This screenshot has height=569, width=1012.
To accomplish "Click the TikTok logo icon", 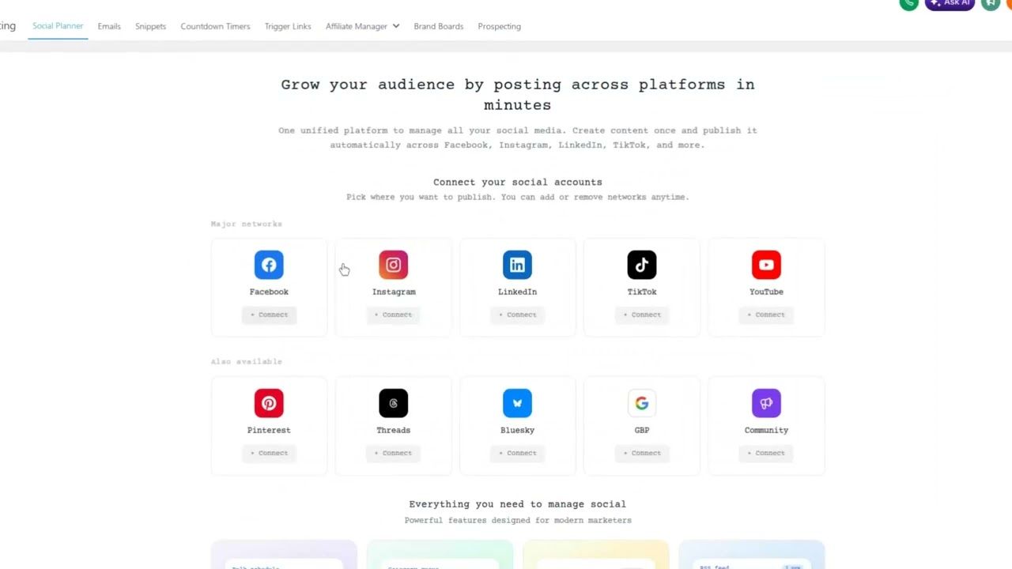I will (642, 265).
